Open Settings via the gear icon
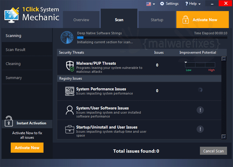Viewport: 233px width, 167px height. tap(162, 4)
